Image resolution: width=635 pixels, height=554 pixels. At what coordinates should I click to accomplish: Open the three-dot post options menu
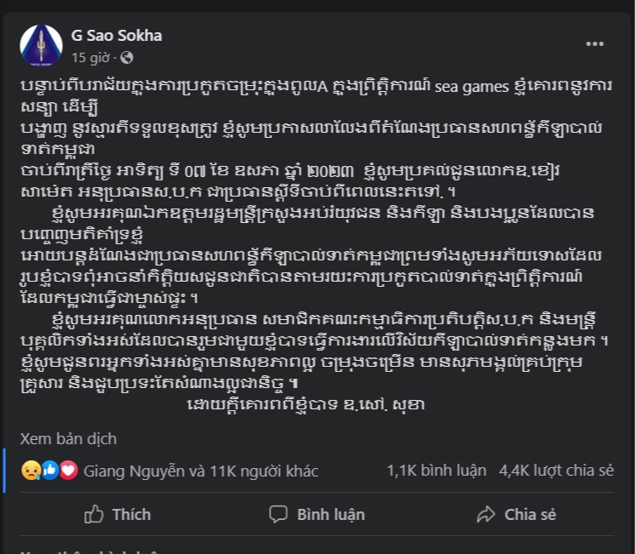point(594,43)
